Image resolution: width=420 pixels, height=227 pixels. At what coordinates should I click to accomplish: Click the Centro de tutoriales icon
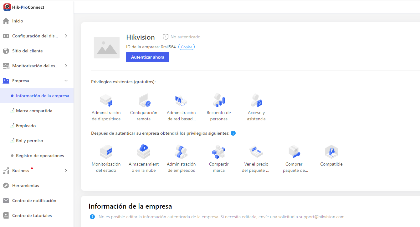point(6,215)
